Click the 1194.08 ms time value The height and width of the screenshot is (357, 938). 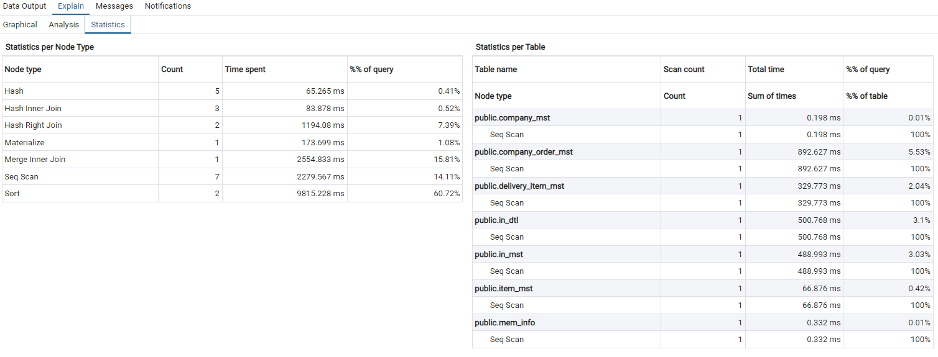pos(323,125)
